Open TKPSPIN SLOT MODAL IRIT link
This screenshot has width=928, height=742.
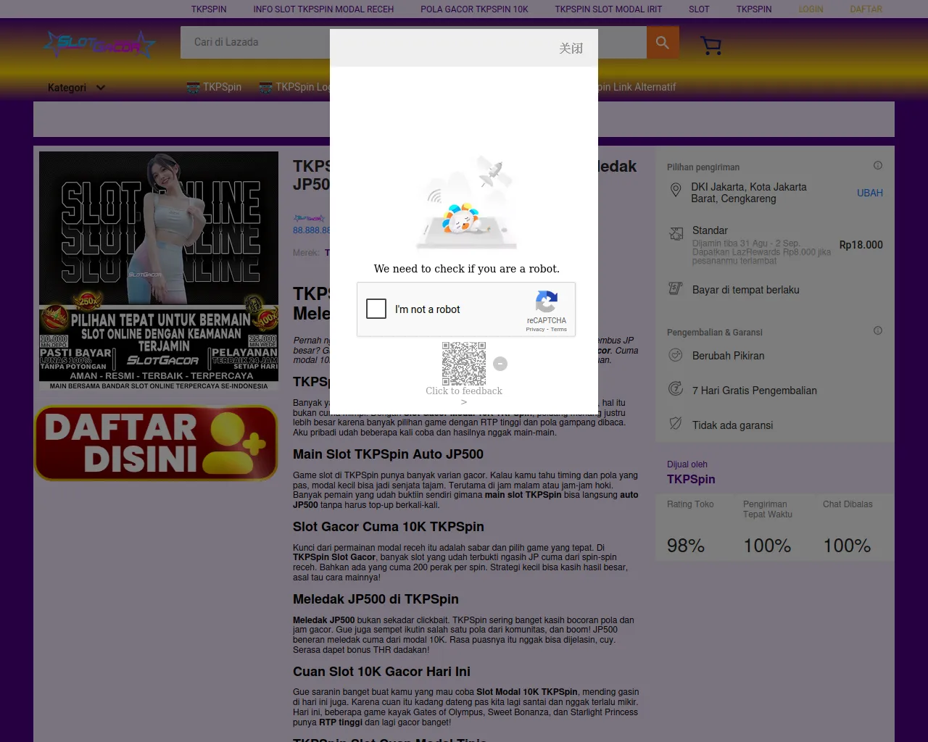pos(608,9)
